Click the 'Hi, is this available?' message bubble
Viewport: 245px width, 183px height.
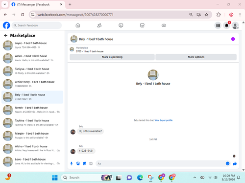[x=90, y=131]
